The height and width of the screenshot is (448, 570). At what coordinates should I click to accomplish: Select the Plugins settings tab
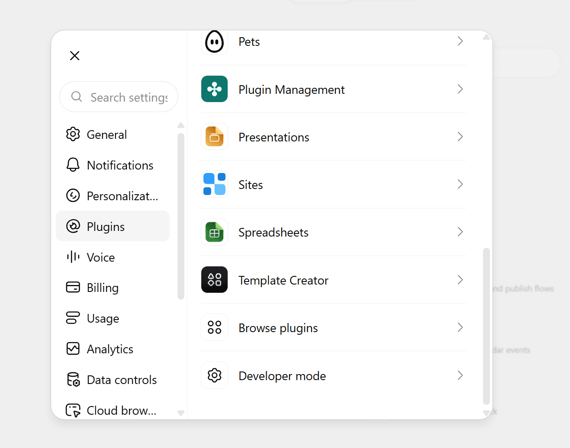pyautogui.click(x=113, y=226)
